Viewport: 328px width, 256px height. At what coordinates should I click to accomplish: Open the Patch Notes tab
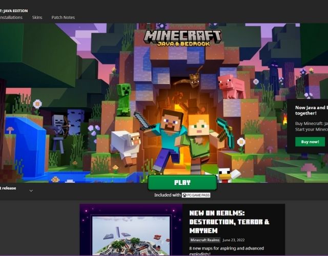coord(63,17)
